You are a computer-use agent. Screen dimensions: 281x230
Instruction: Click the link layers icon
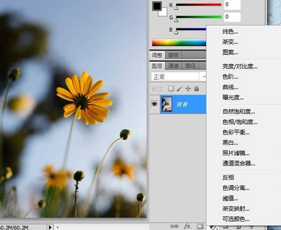pyautogui.click(x=174, y=226)
